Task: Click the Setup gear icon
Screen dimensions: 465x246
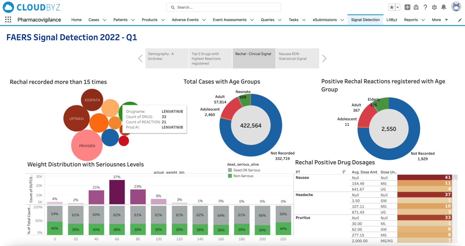Action: 434,7
